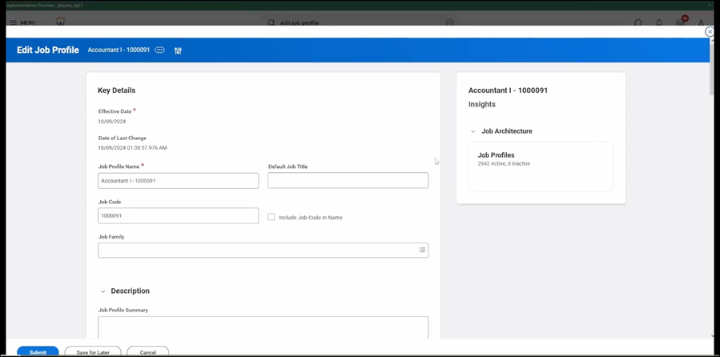Click the Cancel button
The image size is (720, 357).
tap(147, 351)
